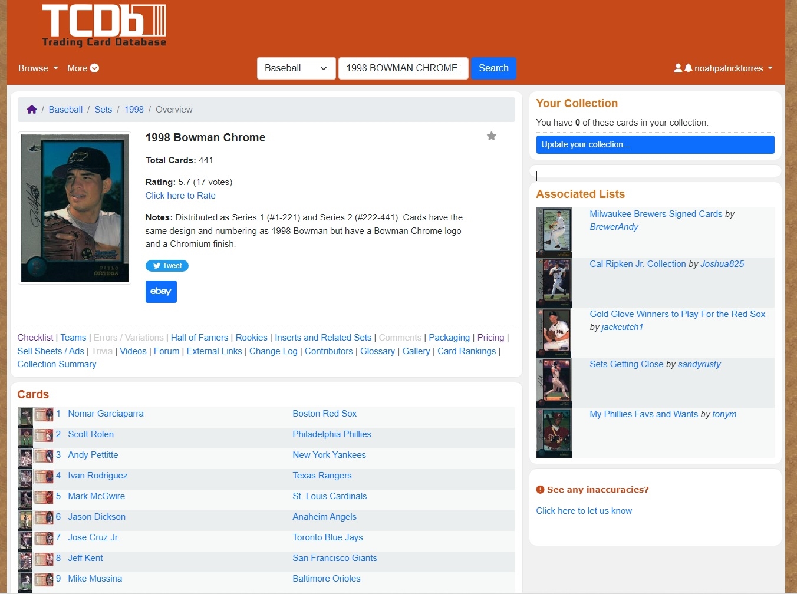
Task: Open the Forum link
Action: click(166, 351)
